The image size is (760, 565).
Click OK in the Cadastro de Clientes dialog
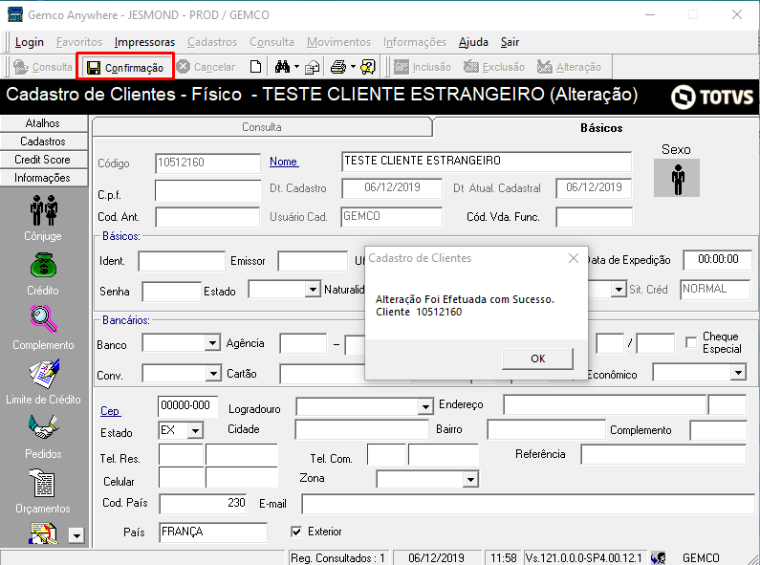click(x=537, y=359)
